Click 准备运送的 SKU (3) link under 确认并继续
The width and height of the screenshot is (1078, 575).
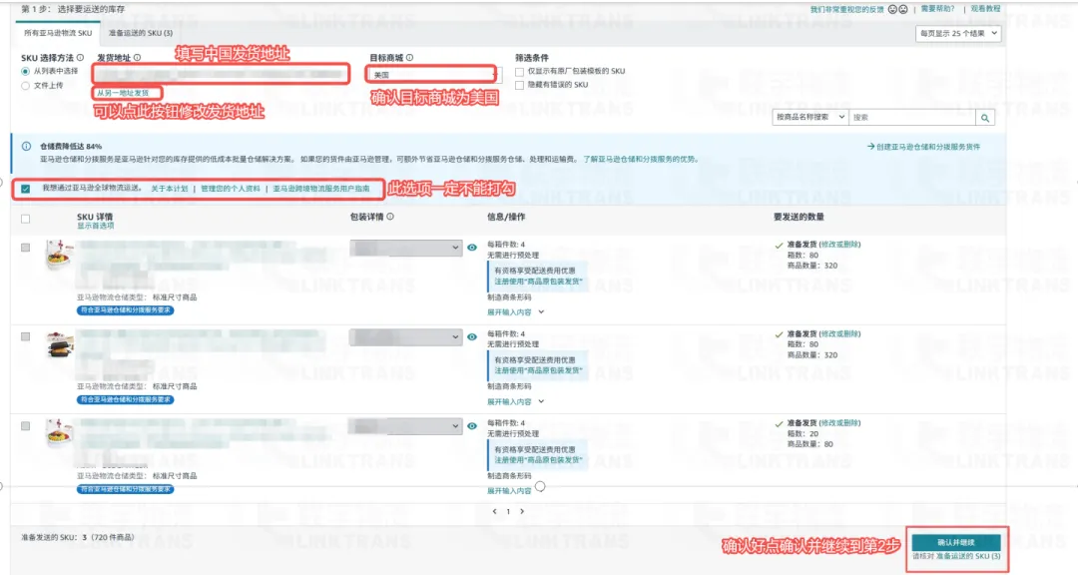point(967,556)
